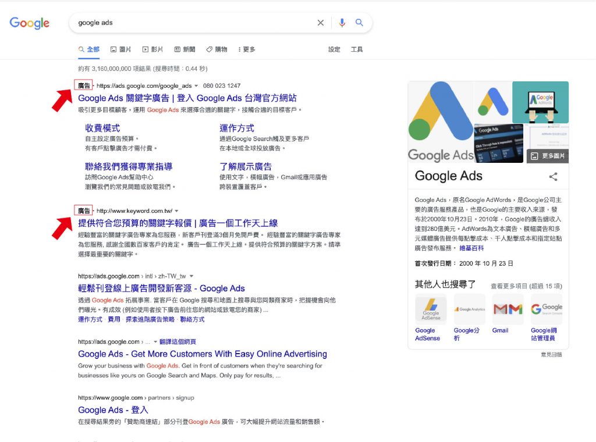Open 運作方式 ad sitelink heading
The height and width of the screenshot is (442, 596).
point(237,128)
